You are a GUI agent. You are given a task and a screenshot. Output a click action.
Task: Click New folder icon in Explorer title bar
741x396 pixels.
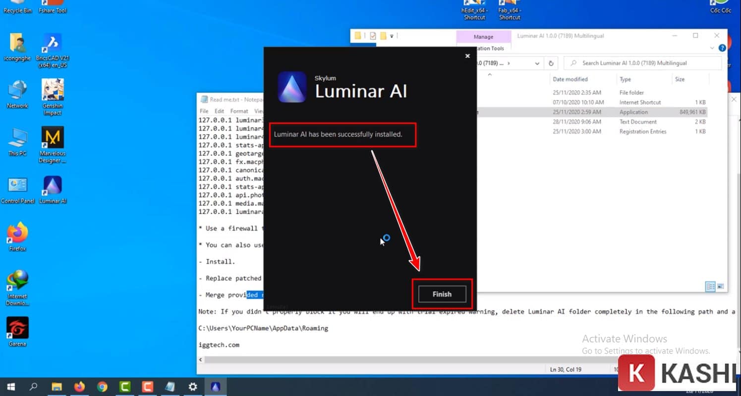click(x=384, y=36)
